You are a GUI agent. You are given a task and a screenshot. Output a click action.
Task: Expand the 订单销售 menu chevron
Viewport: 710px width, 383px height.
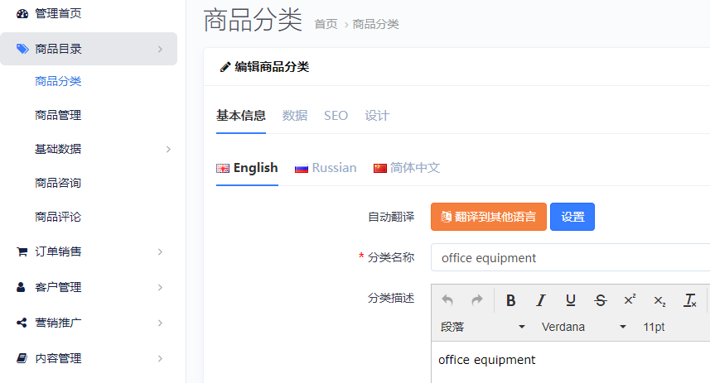160,251
